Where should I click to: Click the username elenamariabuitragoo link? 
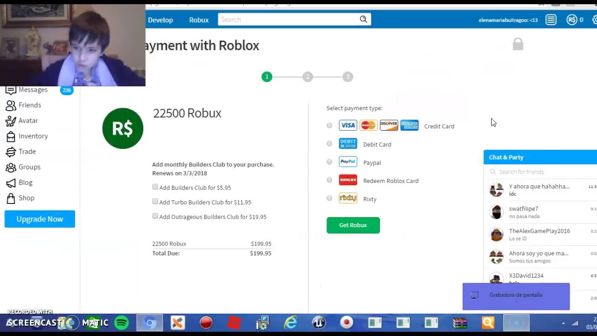[x=508, y=20]
